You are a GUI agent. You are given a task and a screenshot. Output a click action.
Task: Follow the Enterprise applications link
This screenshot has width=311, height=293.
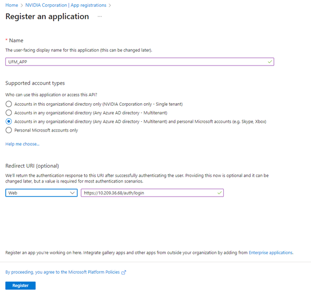pyautogui.click(x=270, y=253)
